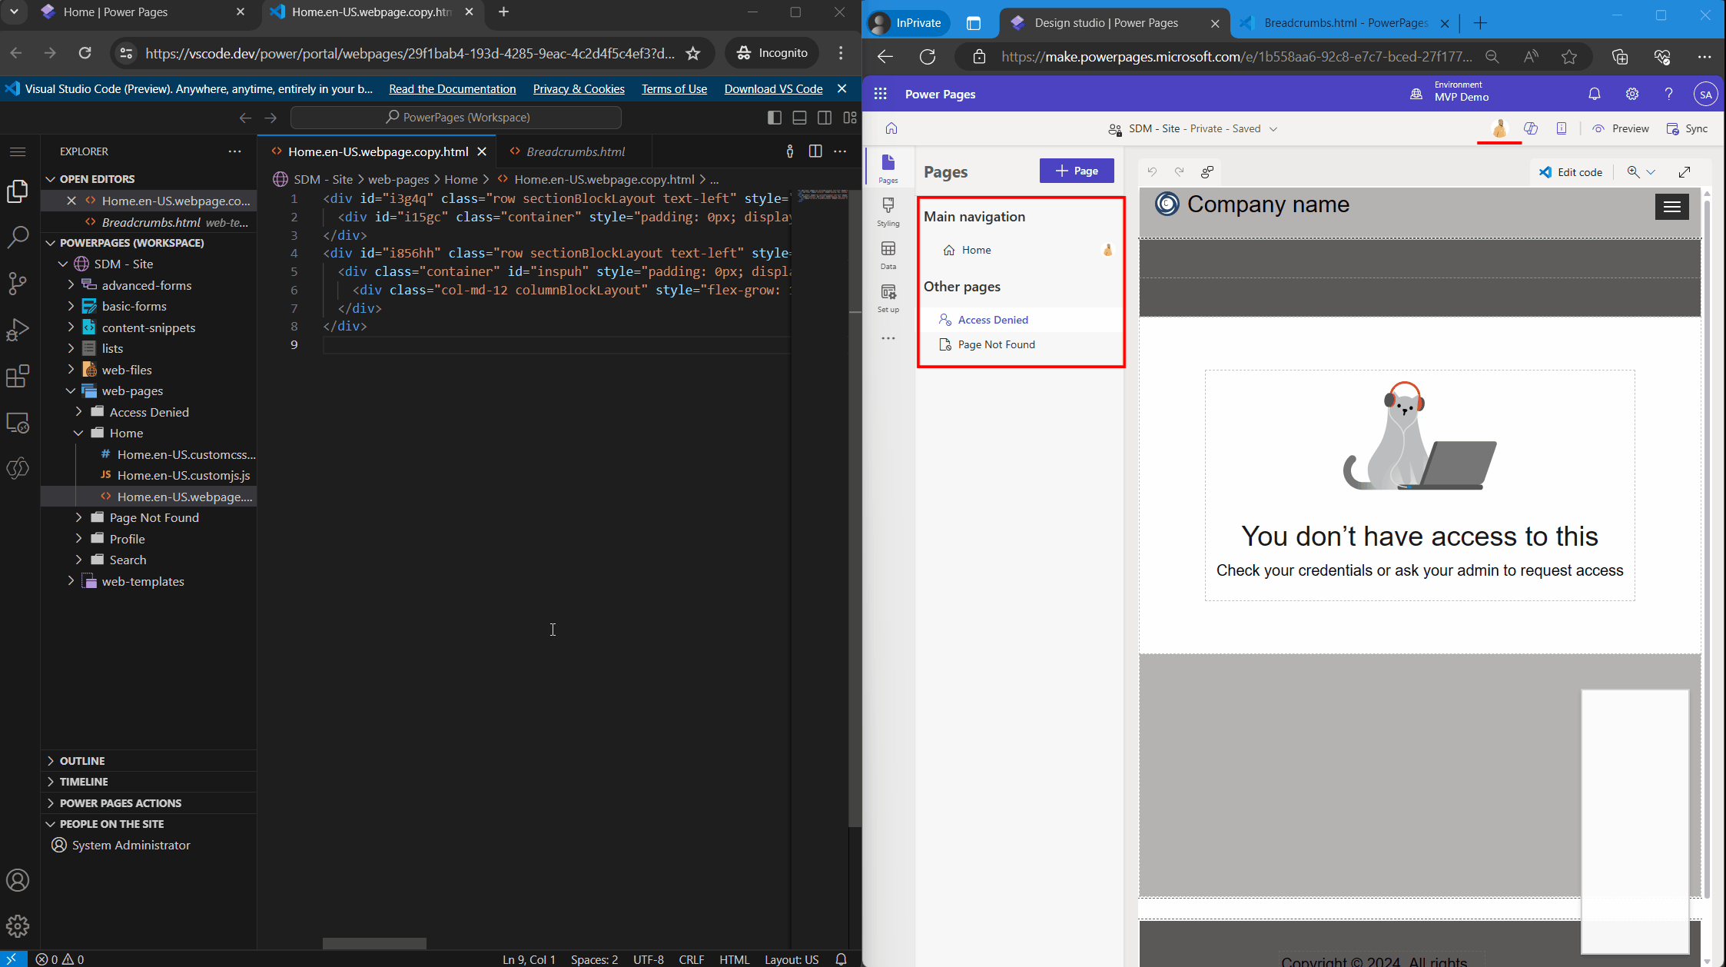Select the Search icon in VS Code sidebar

(x=18, y=238)
